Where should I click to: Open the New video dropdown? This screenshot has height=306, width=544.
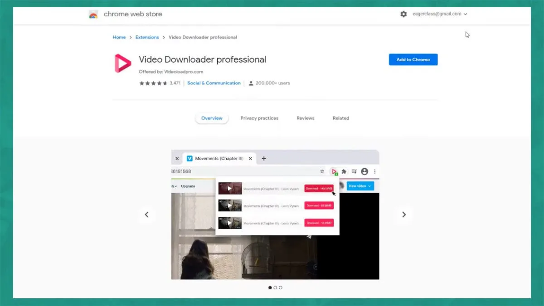pyautogui.click(x=360, y=186)
